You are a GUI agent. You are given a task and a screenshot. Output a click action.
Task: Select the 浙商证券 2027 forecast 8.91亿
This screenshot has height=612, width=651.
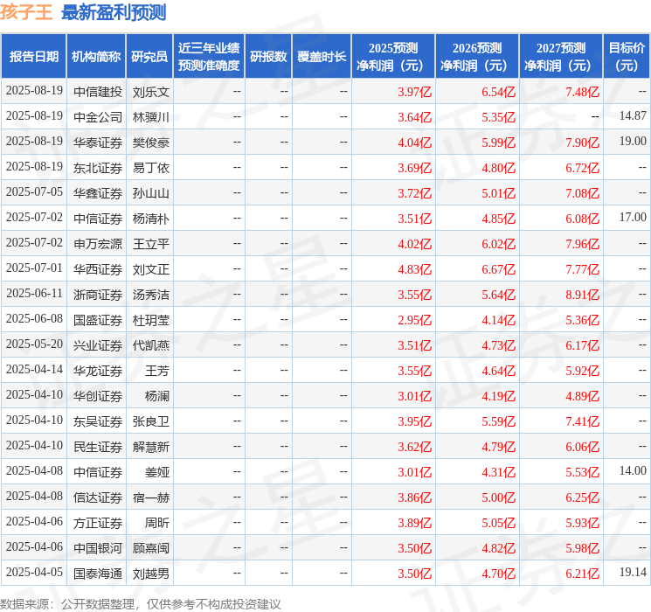point(582,295)
